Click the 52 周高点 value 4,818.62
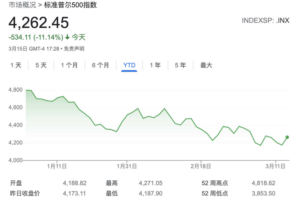This screenshot has height=203, width=304. tap(263, 183)
